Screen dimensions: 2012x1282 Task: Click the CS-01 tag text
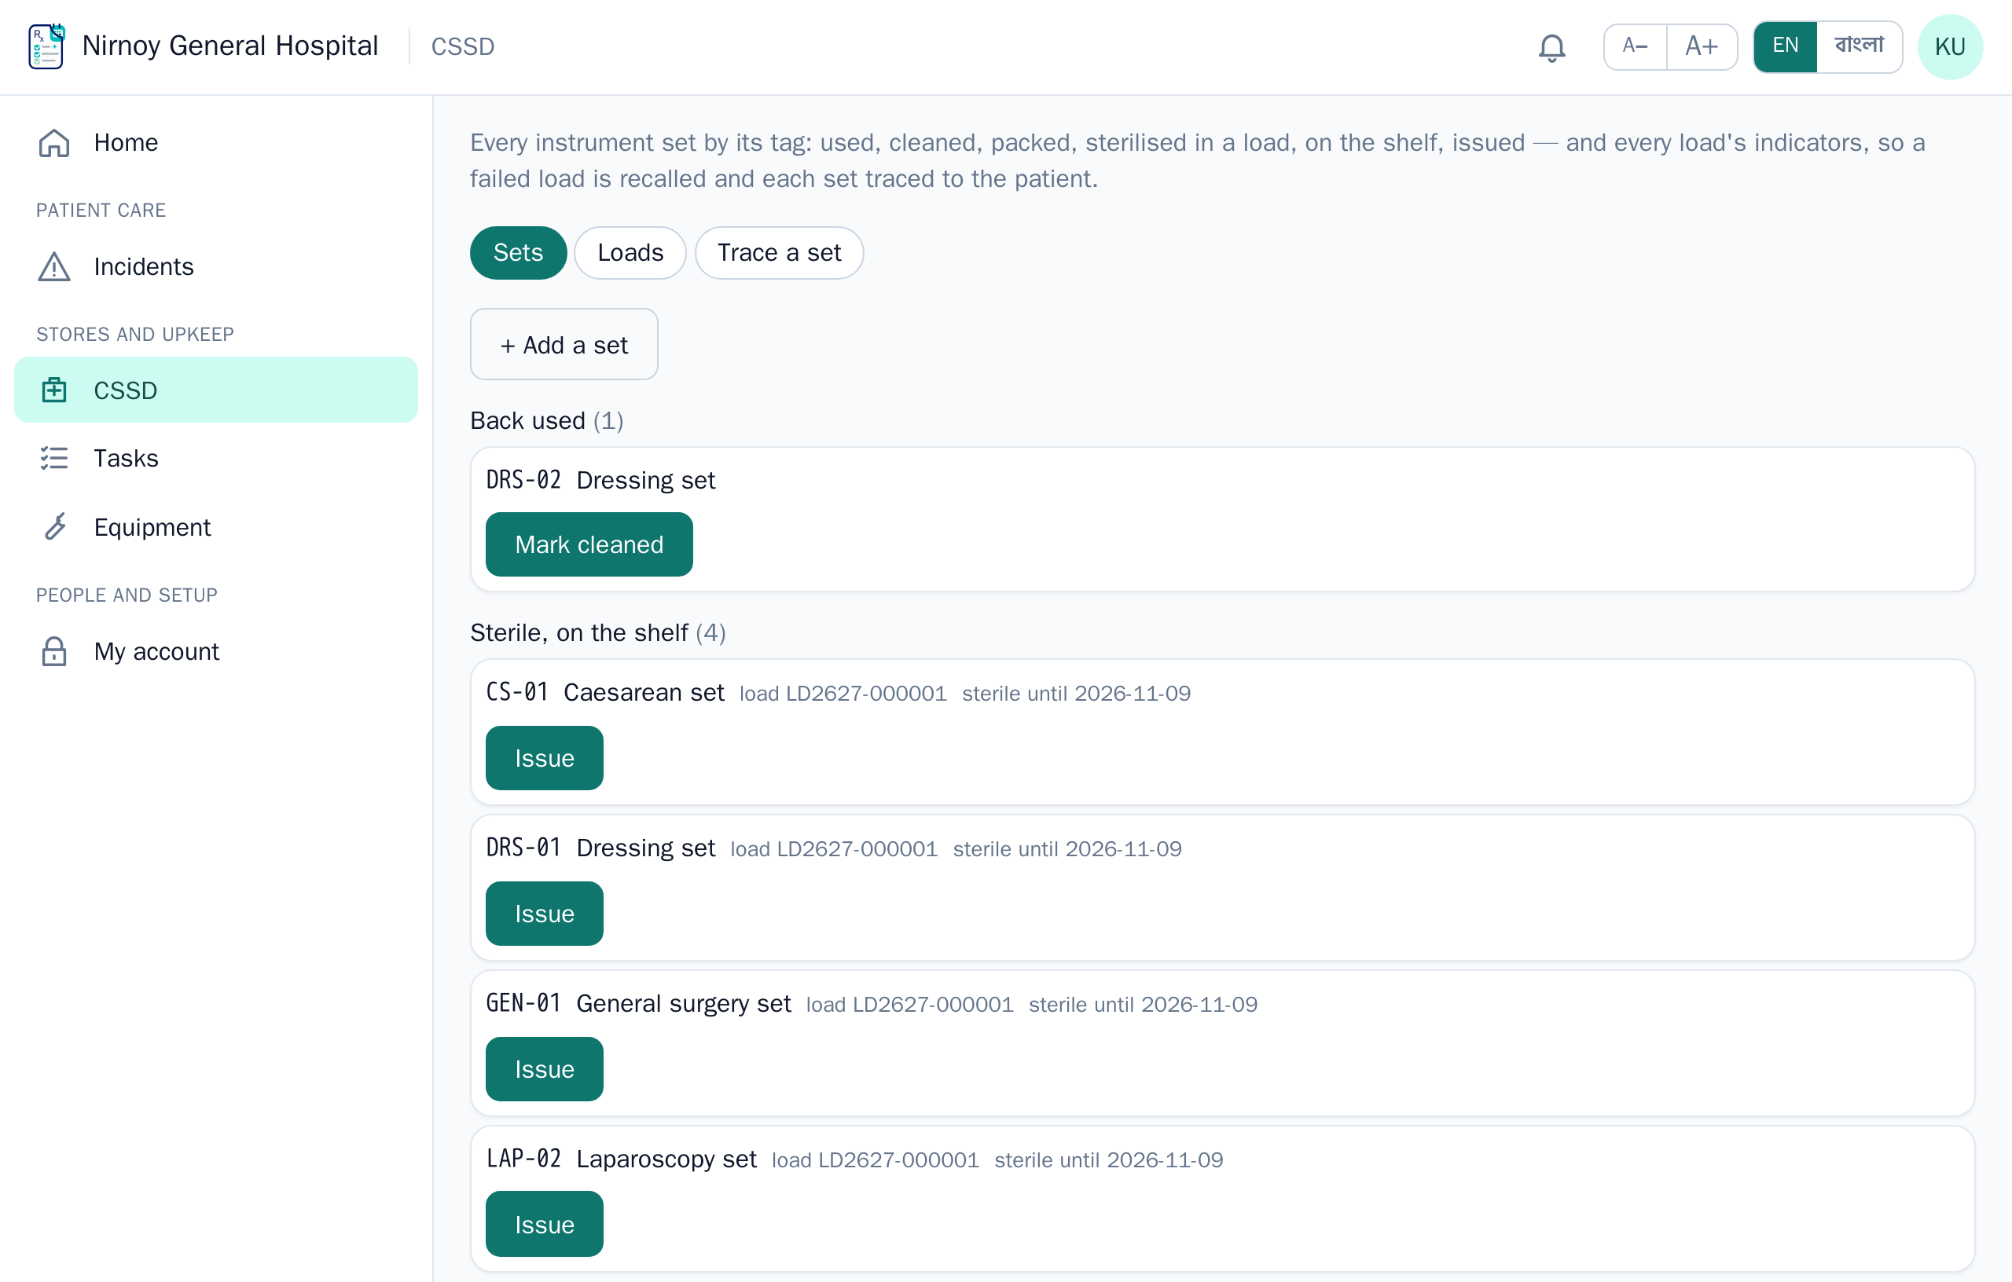coord(517,692)
